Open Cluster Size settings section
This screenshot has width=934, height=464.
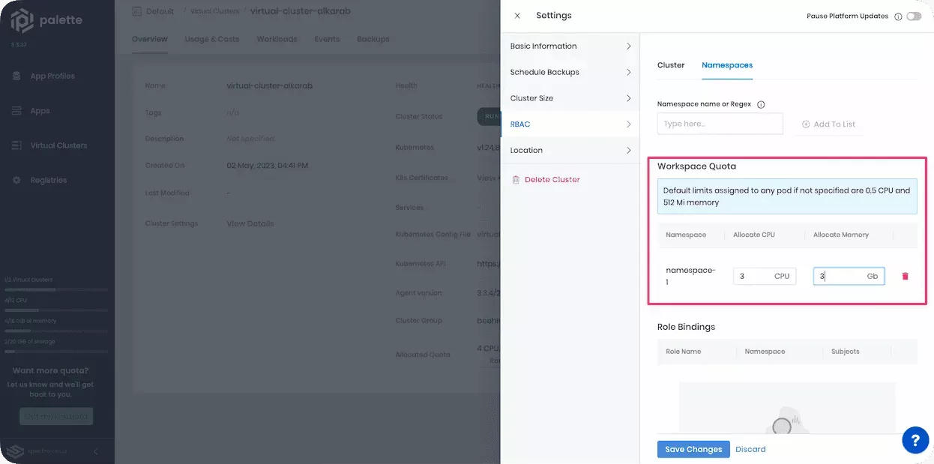(x=570, y=98)
